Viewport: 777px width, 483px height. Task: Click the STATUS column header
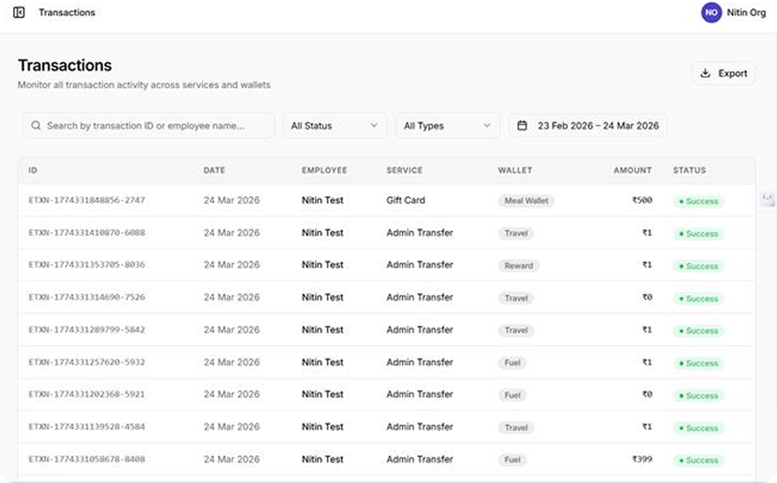(689, 170)
